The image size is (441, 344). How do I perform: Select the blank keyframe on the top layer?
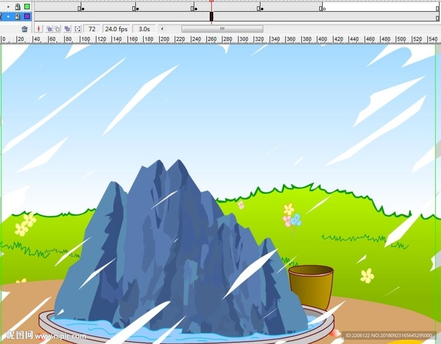324,8
